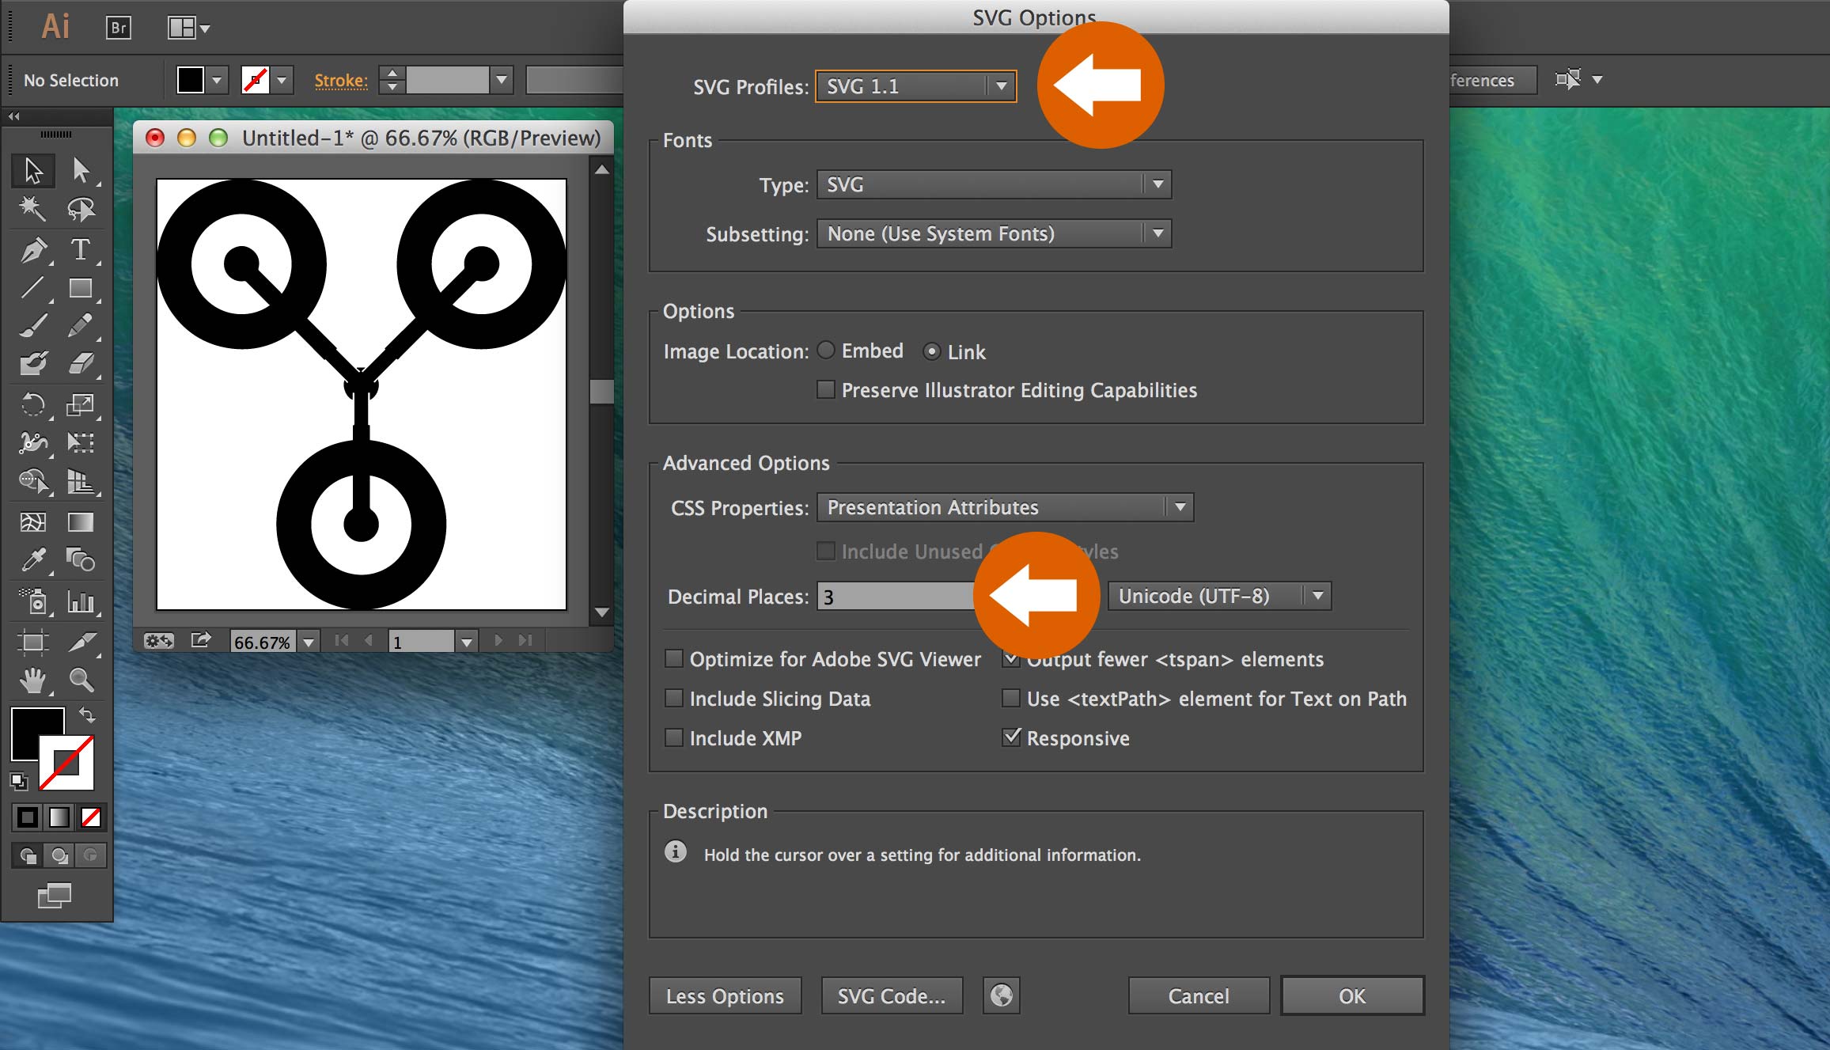Open the Arrange Documents dropdown

coord(188,28)
